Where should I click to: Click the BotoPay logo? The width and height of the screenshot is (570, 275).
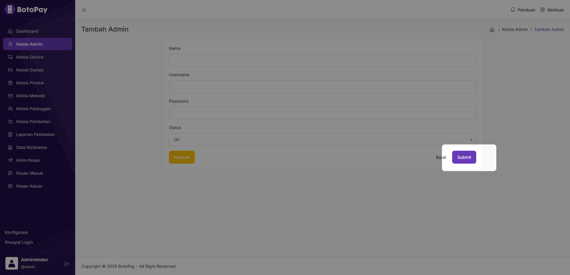click(x=26, y=9)
